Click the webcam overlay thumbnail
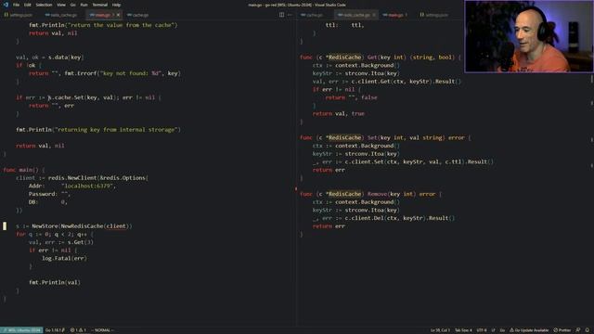Screen dimensions: 594x334 coord(529,36)
